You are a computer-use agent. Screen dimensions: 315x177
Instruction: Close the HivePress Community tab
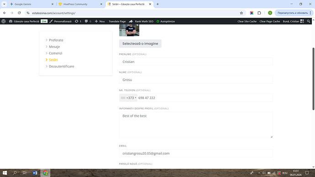point(101,4)
